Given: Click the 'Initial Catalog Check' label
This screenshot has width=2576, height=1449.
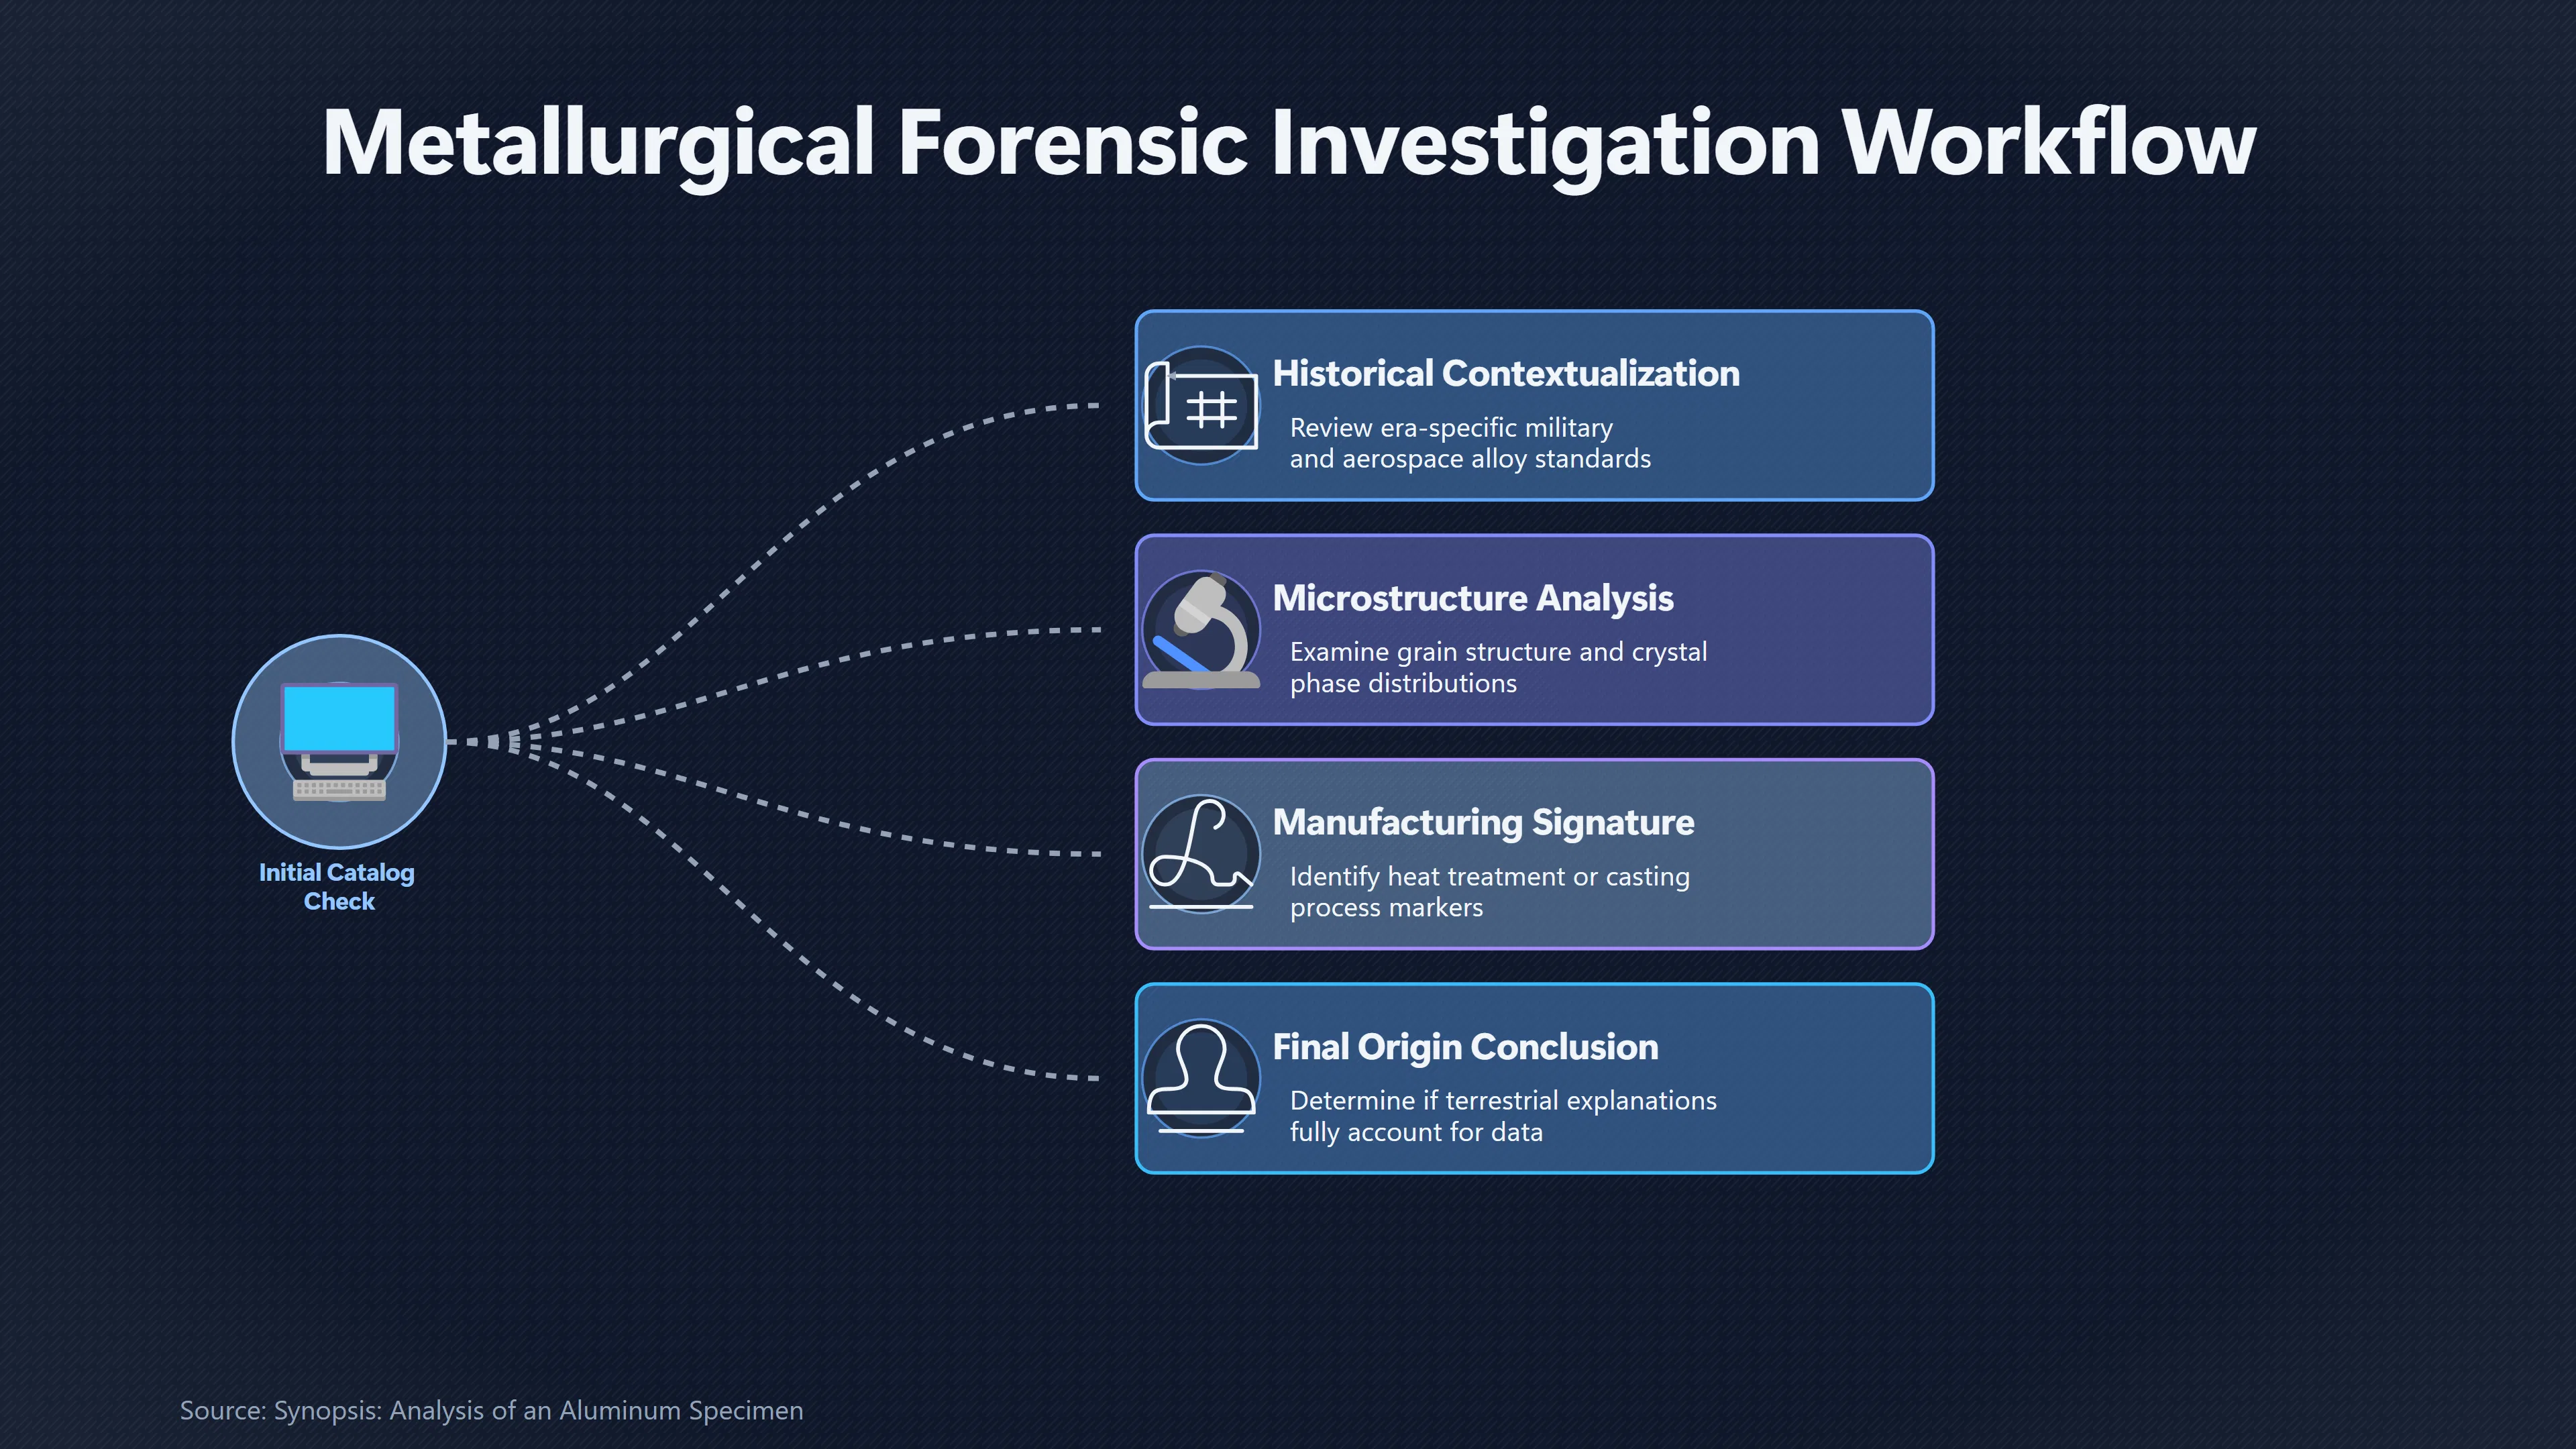Looking at the screenshot, I should 337,886.
